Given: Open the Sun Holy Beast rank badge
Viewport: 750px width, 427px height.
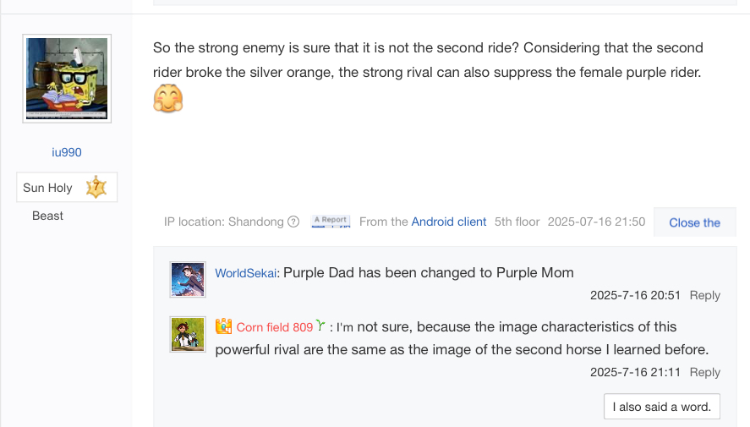Looking at the screenshot, I should (67, 187).
